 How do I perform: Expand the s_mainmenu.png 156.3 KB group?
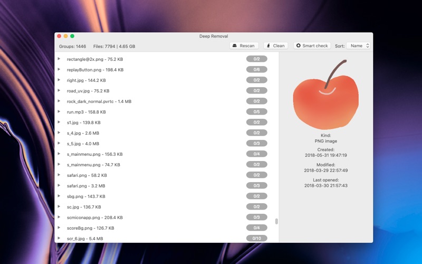click(x=59, y=154)
